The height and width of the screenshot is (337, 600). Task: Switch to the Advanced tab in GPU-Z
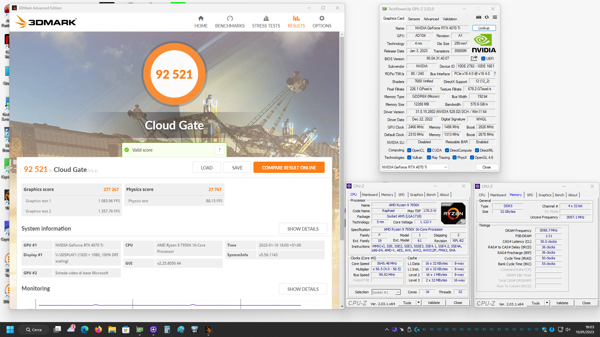[x=431, y=19]
